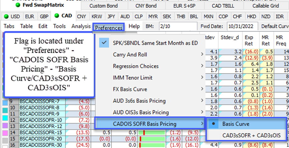
Task: Switch to the CHF currency tab
Action: click(x=237, y=17)
